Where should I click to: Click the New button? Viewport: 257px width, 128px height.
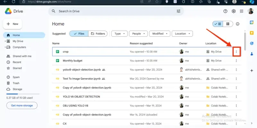coord(13,24)
